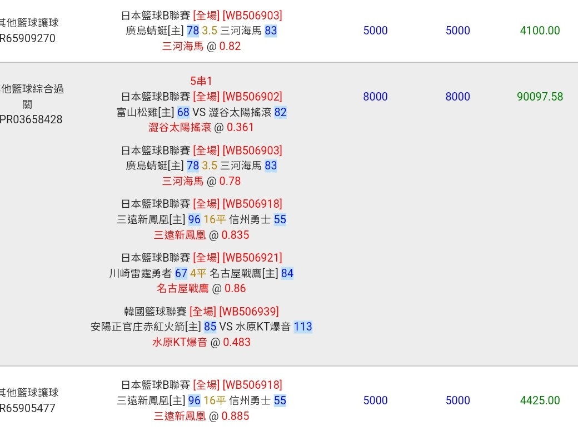Select pick 水原KT爆音 @ 0.483

point(201,342)
